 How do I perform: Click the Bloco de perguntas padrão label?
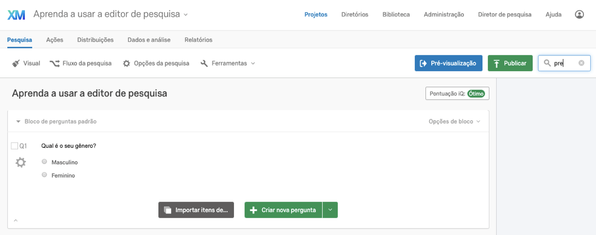tap(60, 121)
